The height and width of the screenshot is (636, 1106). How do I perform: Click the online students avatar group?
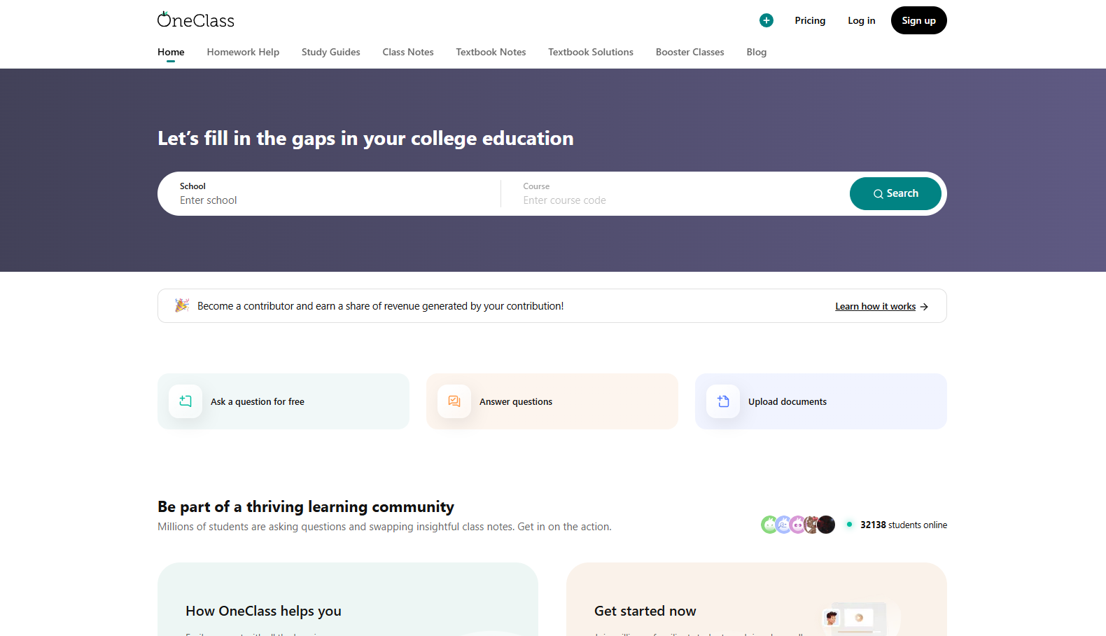click(x=797, y=525)
